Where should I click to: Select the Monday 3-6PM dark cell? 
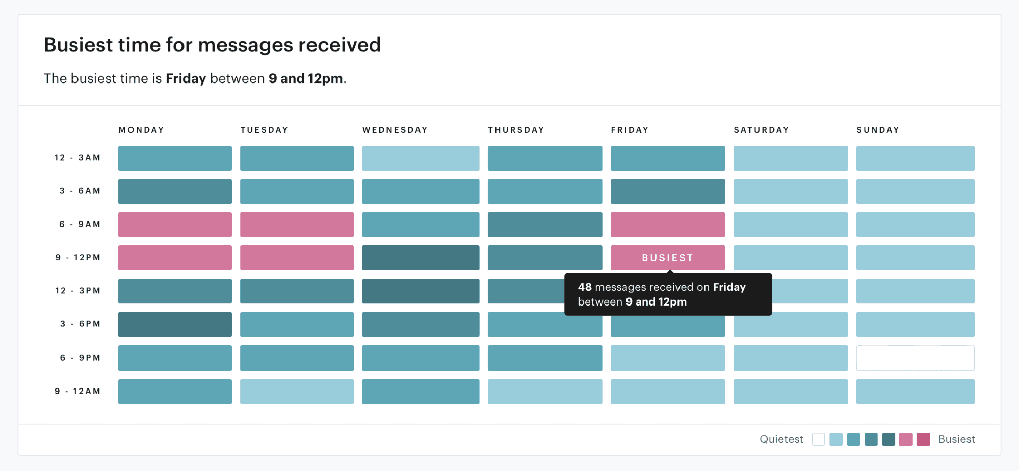tap(175, 324)
